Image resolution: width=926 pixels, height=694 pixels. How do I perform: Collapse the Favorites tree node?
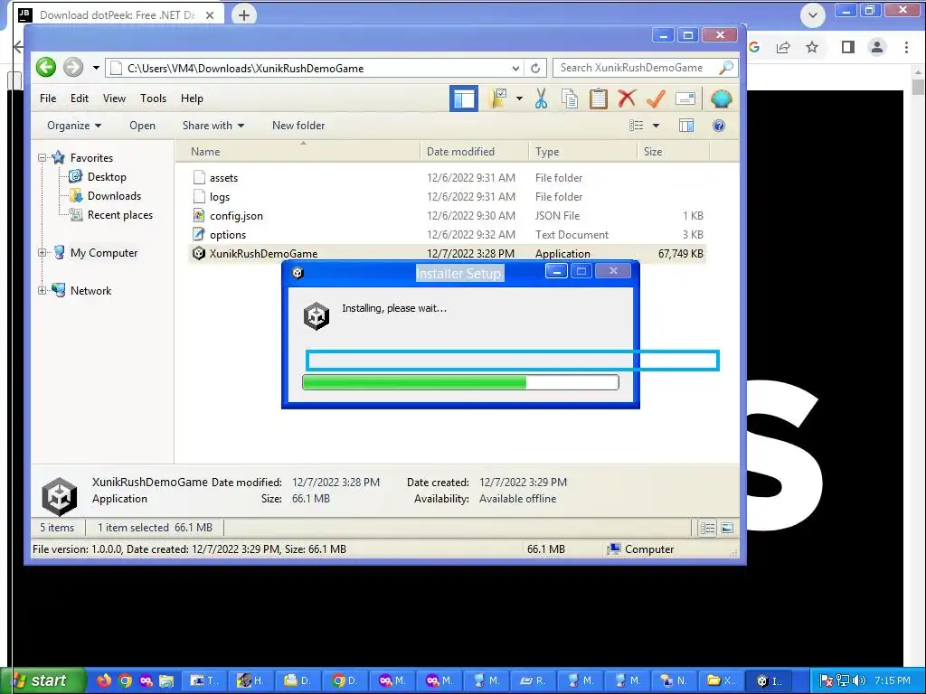click(x=42, y=157)
